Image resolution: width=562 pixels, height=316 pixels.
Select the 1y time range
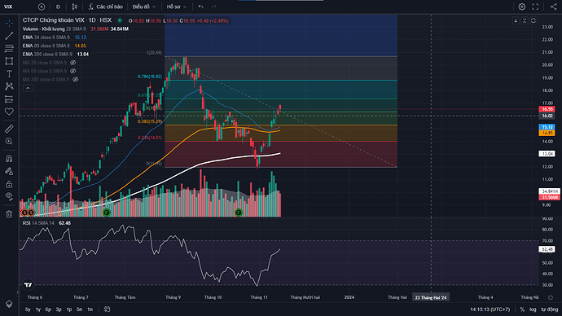38,309
